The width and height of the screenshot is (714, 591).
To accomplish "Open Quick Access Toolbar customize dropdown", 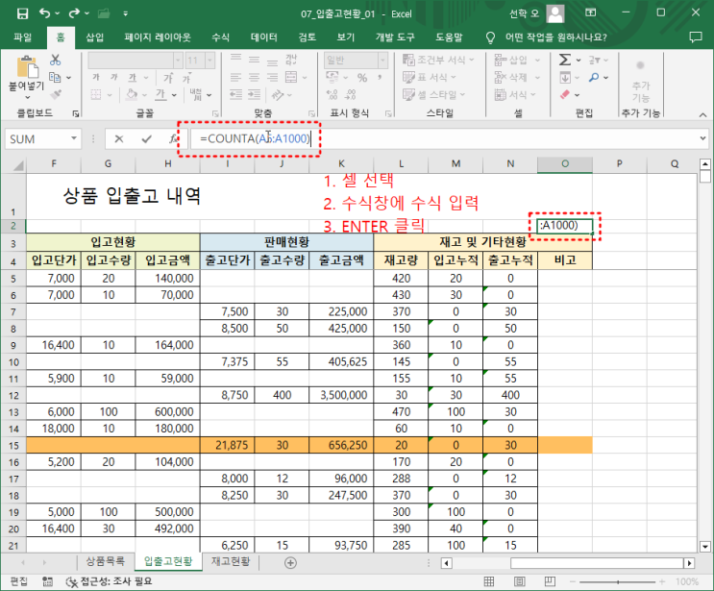I will [125, 13].
